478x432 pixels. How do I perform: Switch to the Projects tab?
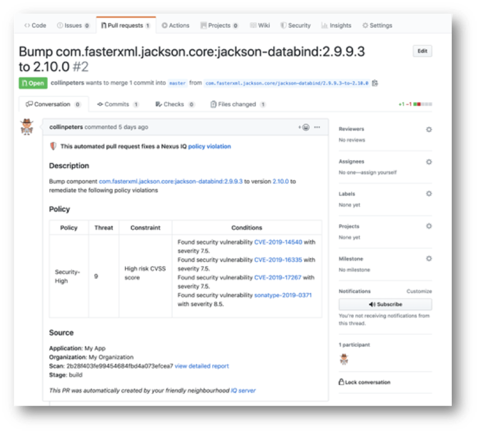[x=219, y=25]
